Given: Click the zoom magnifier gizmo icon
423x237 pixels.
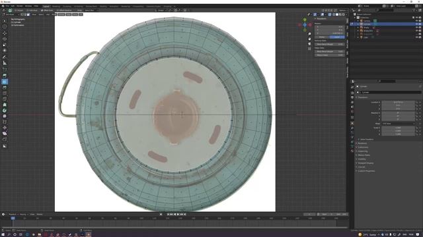Looking at the screenshot, I should click(309, 34).
